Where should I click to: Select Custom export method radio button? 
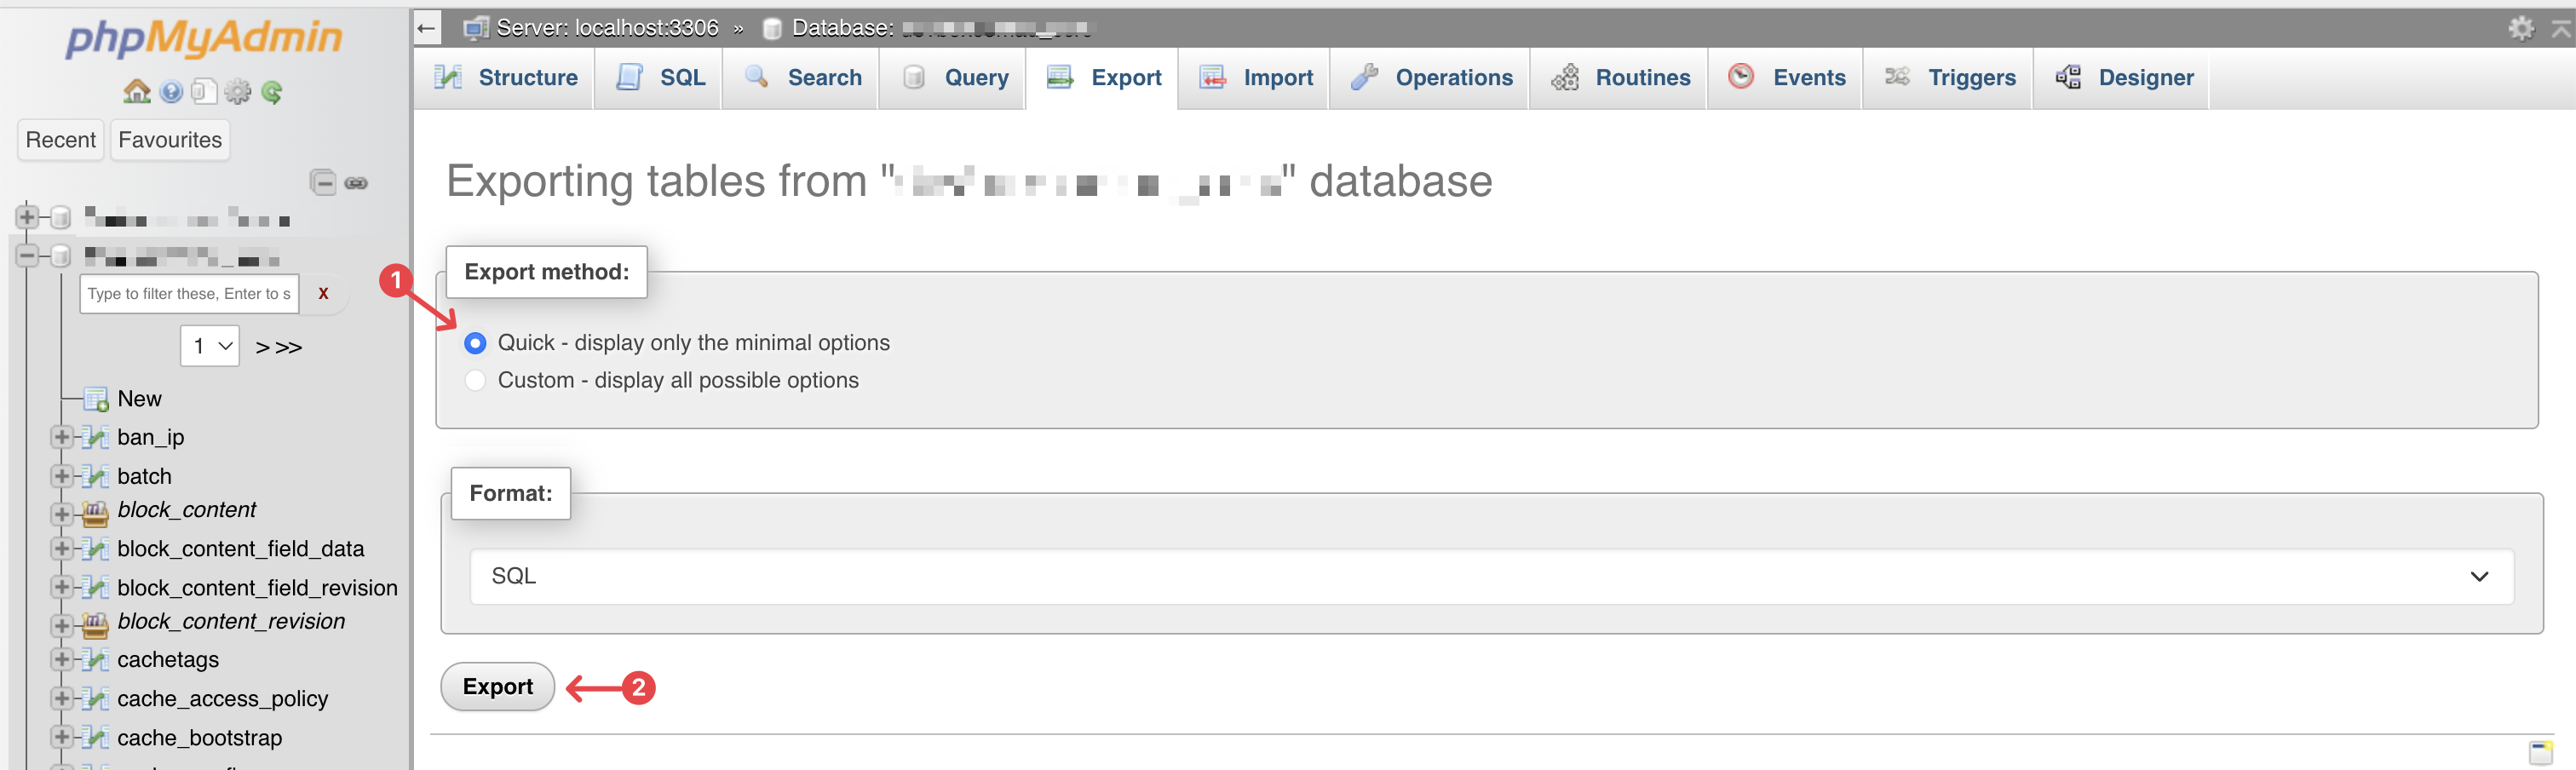tap(476, 381)
